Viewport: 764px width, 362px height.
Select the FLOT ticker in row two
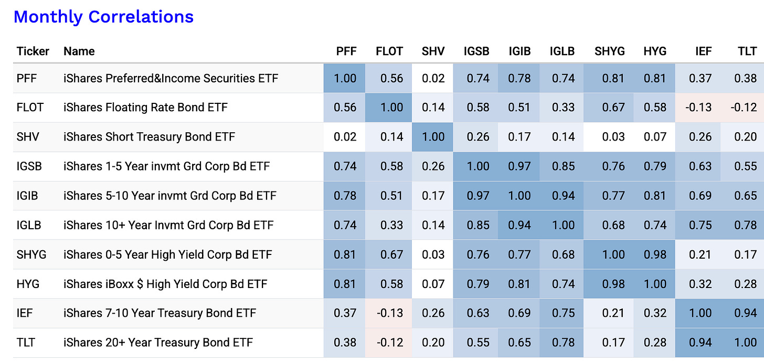pos(30,108)
